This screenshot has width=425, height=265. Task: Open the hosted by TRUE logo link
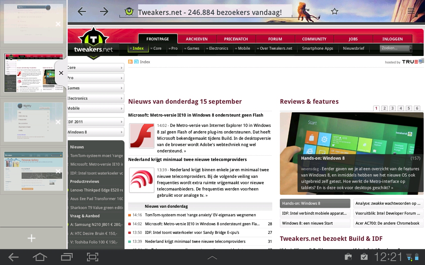pos(404,62)
